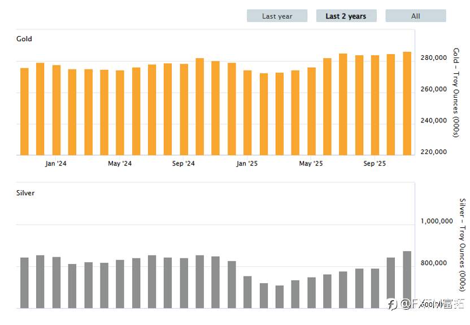The height and width of the screenshot is (325, 470).
Task: Click the Gold chart title
Action: point(24,39)
